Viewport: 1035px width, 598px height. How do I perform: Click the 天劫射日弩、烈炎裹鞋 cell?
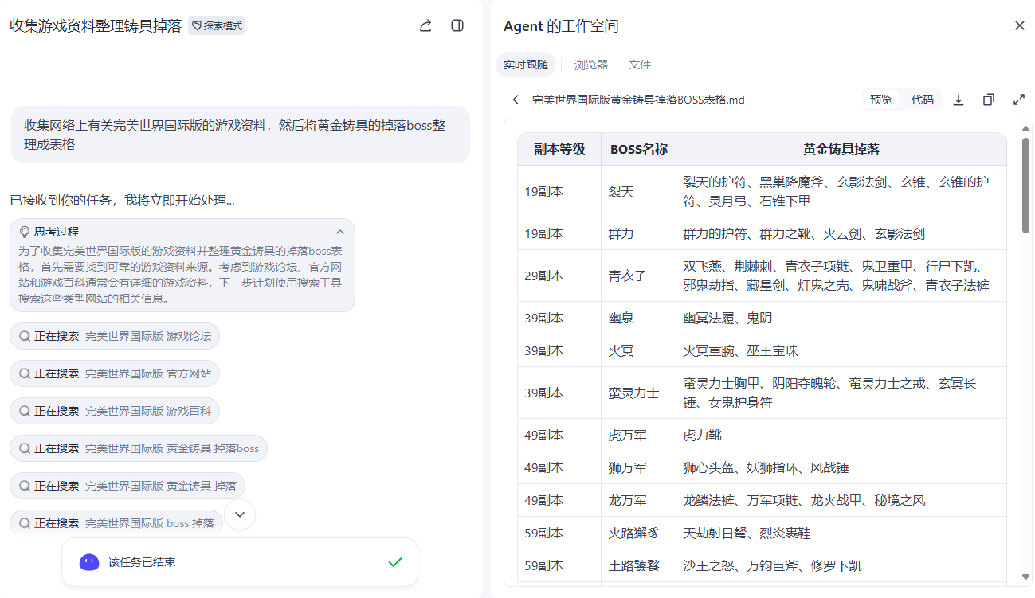pos(841,533)
